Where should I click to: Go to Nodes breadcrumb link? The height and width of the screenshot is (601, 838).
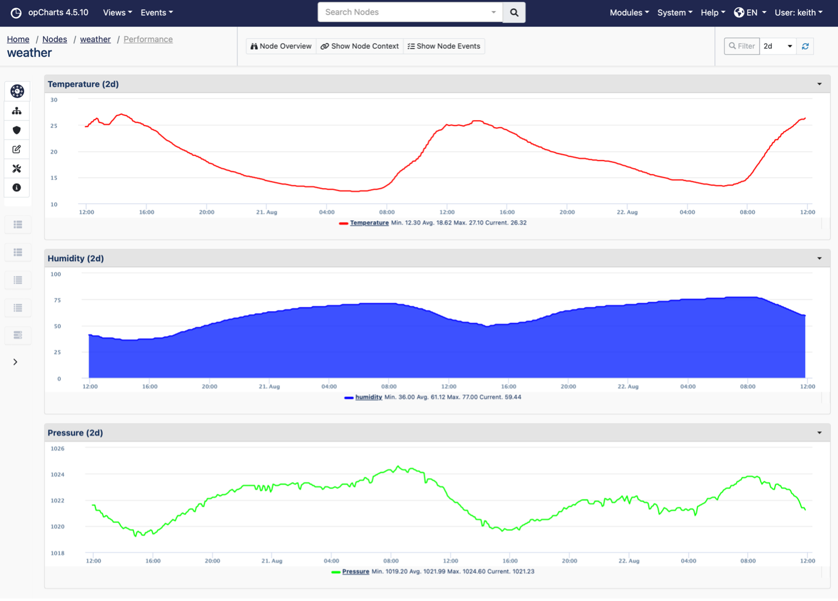click(54, 39)
